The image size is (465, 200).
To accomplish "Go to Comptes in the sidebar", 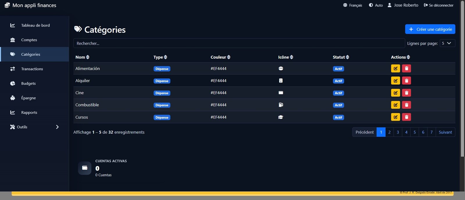I will [x=34, y=40].
